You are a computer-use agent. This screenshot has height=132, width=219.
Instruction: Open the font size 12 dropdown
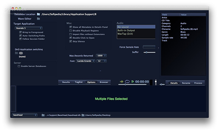click(x=101, y=61)
